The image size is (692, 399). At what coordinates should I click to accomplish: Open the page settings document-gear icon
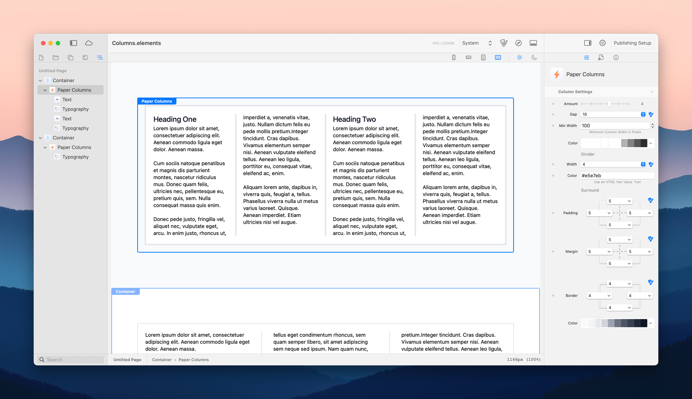click(601, 58)
